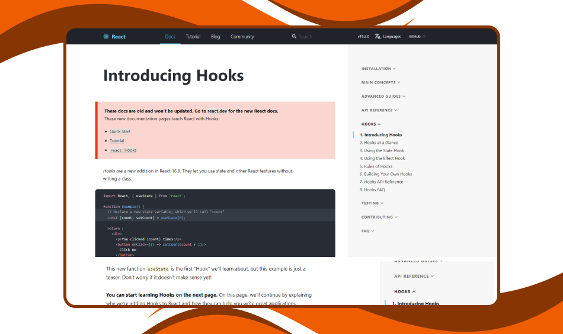Open the Community tab
Viewport: 563px width, 334px height.
pyautogui.click(x=242, y=36)
